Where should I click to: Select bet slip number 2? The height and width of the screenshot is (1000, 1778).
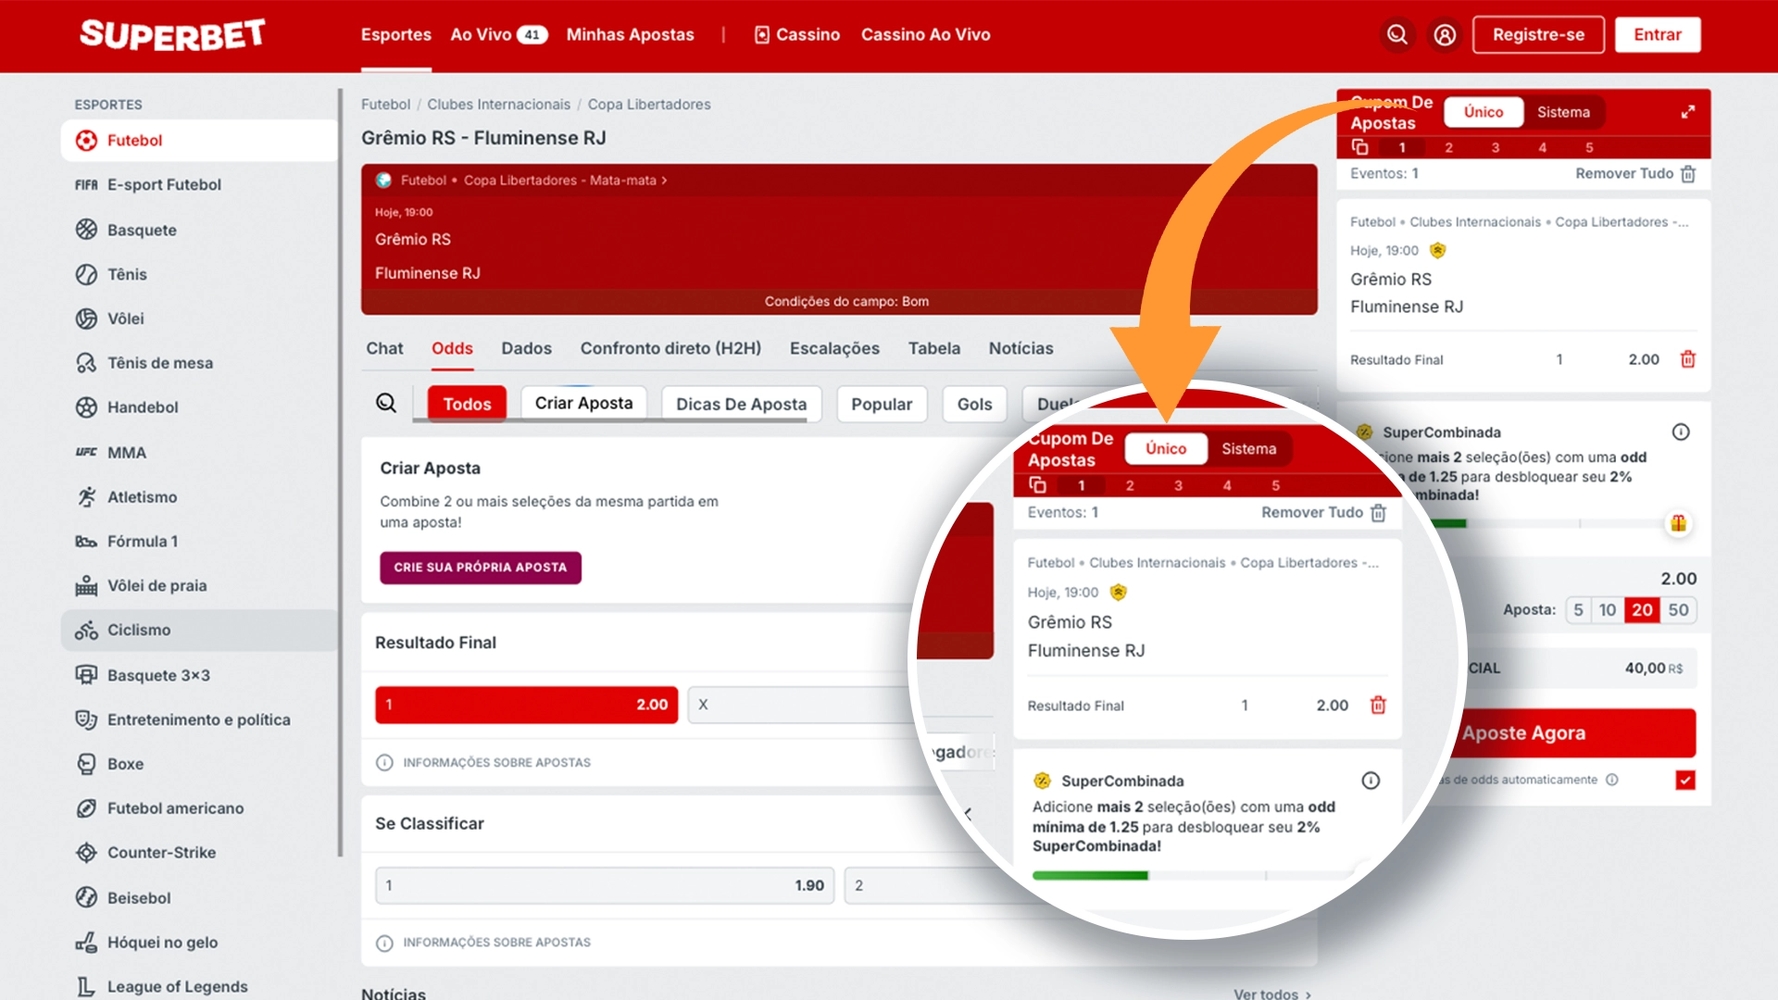point(1449,147)
